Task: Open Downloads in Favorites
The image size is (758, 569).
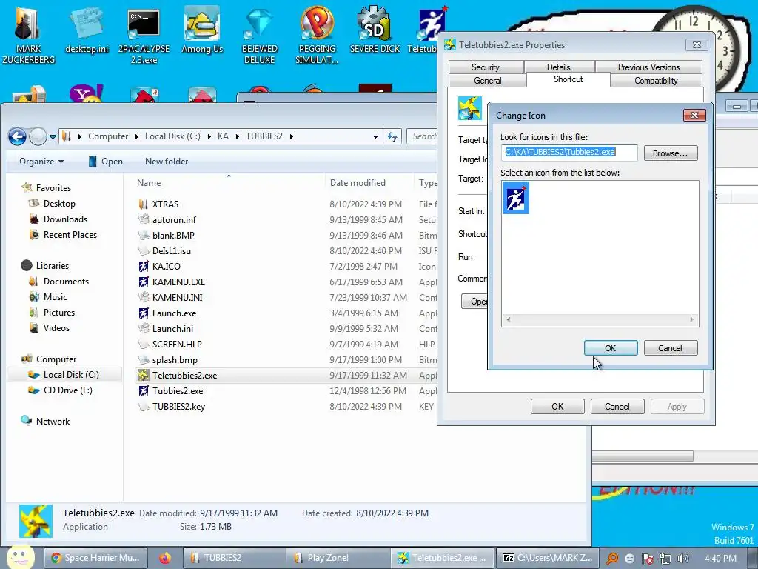Action: 65,219
